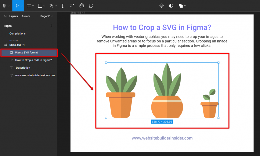This screenshot has width=260, height=156.
Task: Select the Description text layer
Action: pyautogui.click(x=23, y=68)
